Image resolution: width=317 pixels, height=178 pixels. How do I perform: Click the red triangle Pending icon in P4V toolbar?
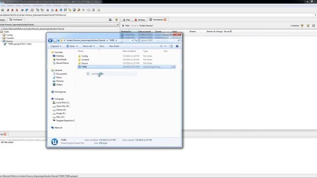(56, 10)
